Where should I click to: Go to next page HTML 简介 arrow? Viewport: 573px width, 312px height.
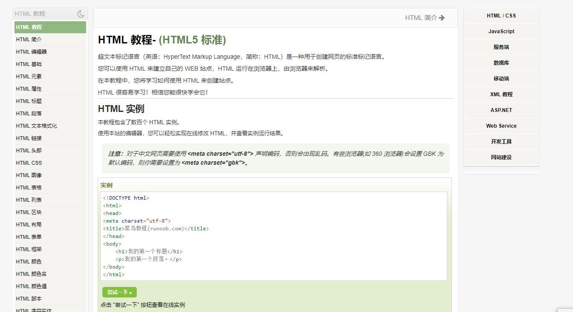(425, 18)
